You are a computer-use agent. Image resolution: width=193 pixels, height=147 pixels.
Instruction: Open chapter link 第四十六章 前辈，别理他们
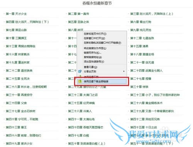tap(24, 135)
